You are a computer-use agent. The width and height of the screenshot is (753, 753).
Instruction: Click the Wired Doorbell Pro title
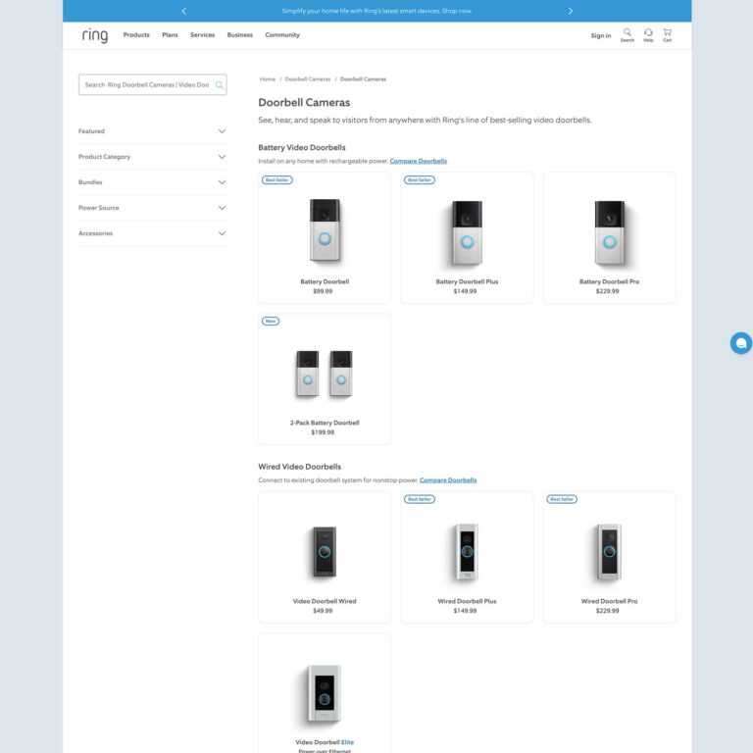click(610, 601)
